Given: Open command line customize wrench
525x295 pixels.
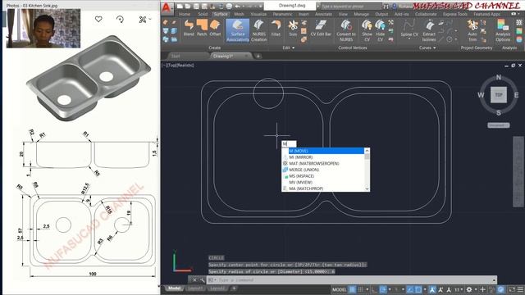Looking at the screenshot, I should [x=203, y=280].
